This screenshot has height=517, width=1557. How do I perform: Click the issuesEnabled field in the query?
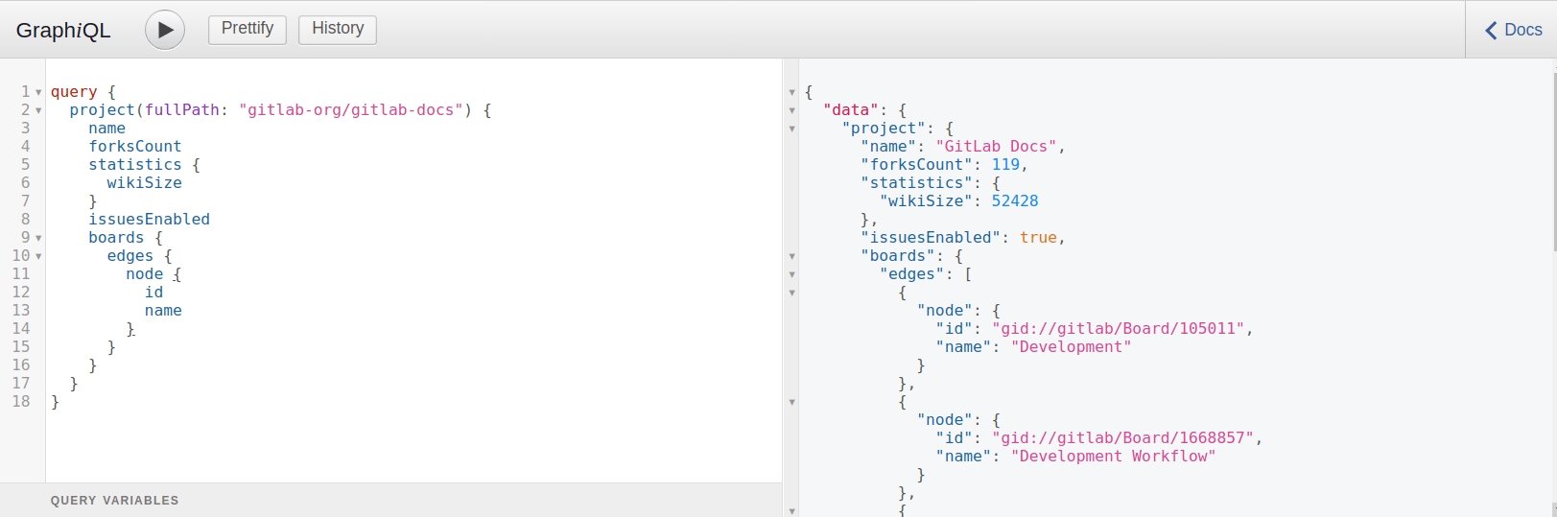[149, 220]
